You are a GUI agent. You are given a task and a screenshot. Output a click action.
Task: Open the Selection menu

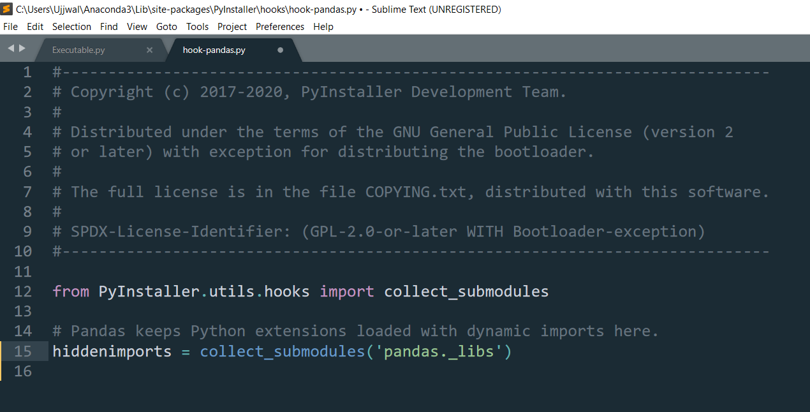(71, 27)
